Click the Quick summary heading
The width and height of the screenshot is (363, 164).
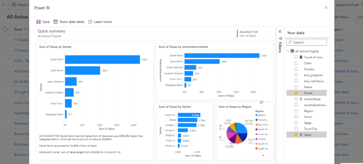[52, 31]
